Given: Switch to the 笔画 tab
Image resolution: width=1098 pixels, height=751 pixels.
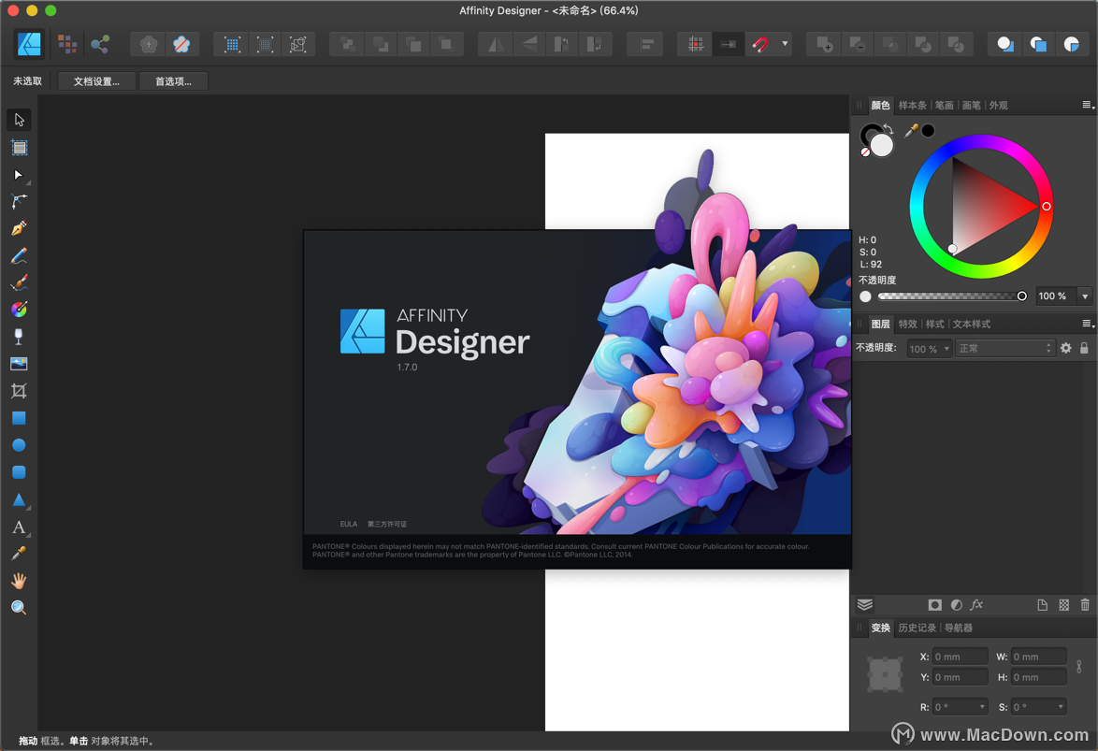Looking at the screenshot, I should click(x=944, y=105).
